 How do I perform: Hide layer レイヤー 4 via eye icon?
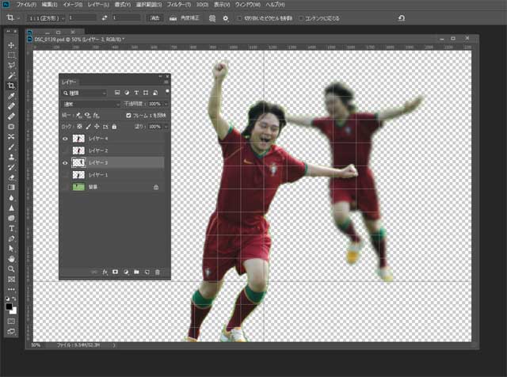(65, 138)
